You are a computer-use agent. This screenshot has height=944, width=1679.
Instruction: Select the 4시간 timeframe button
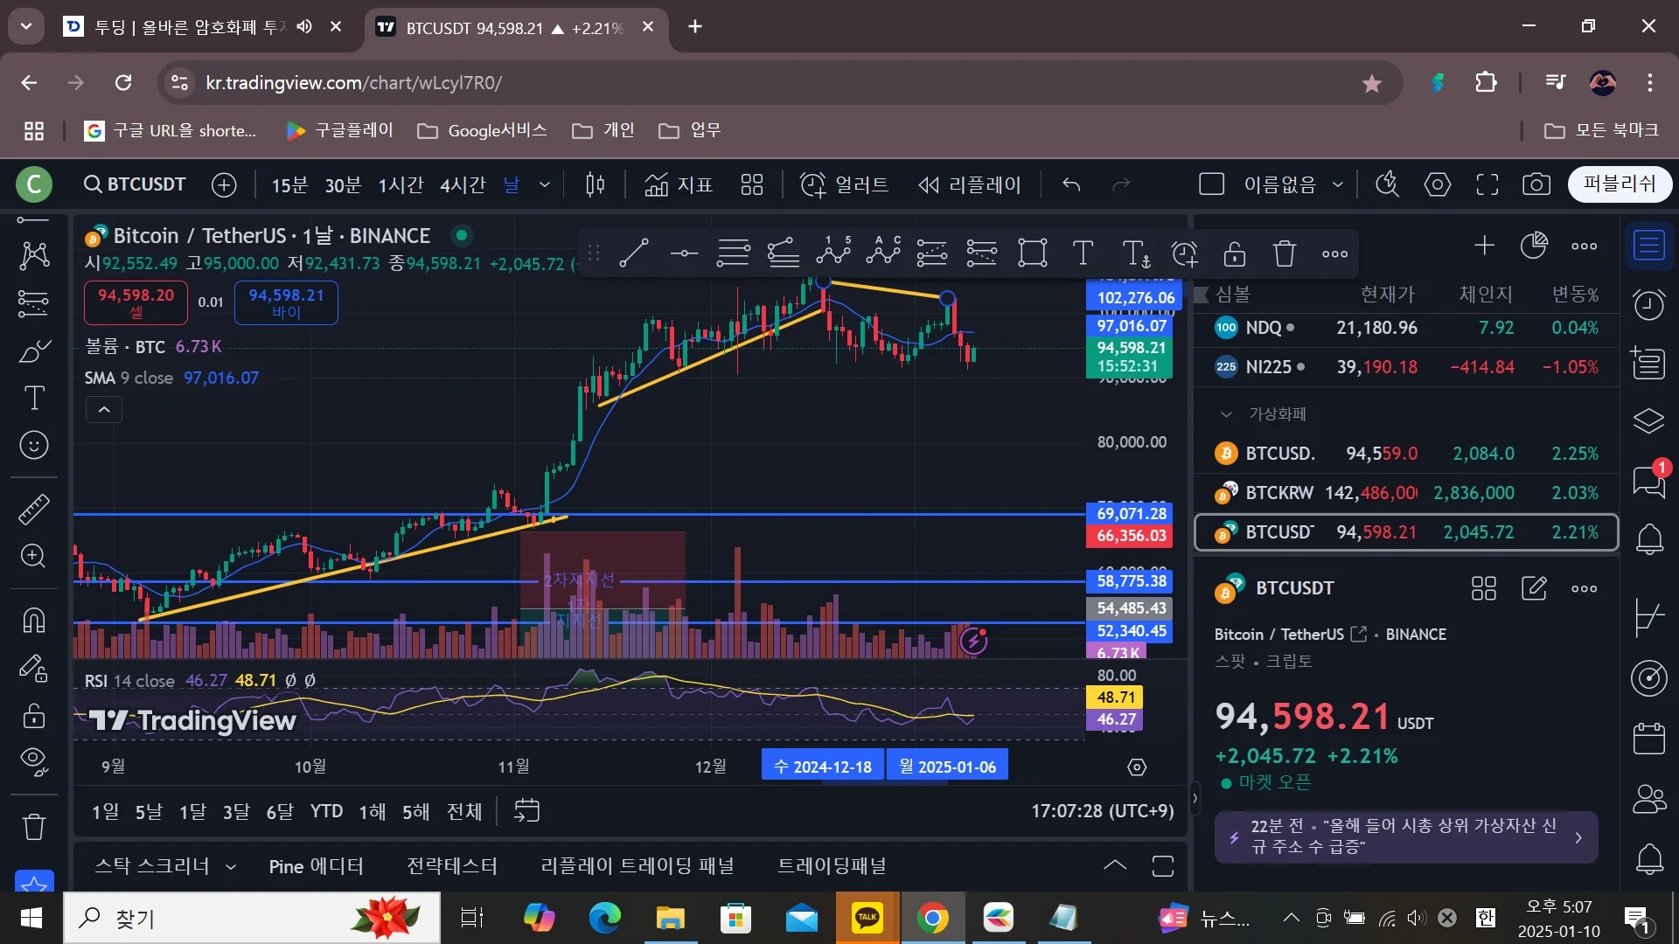[462, 184]
